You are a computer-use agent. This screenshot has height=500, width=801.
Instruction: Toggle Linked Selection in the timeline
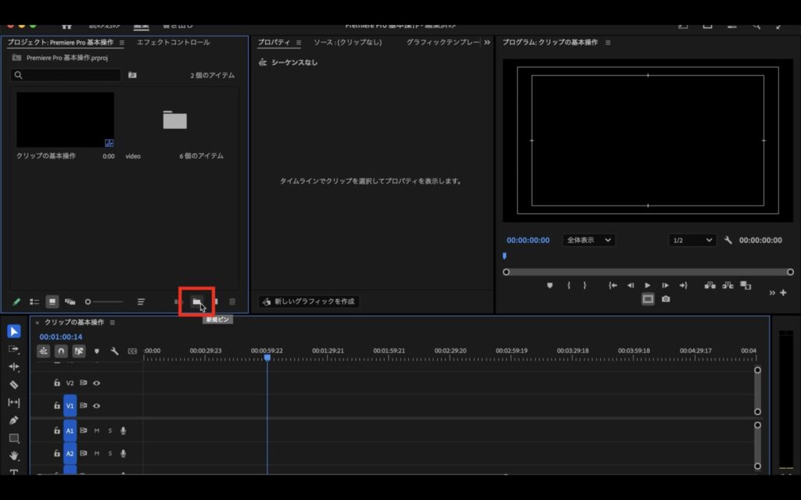(79, 351)
